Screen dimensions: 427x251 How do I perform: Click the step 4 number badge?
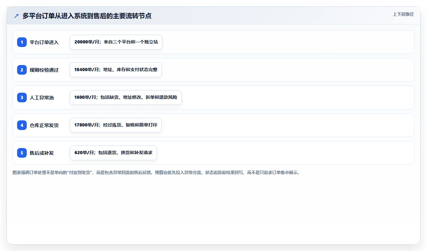coord(22,125)
